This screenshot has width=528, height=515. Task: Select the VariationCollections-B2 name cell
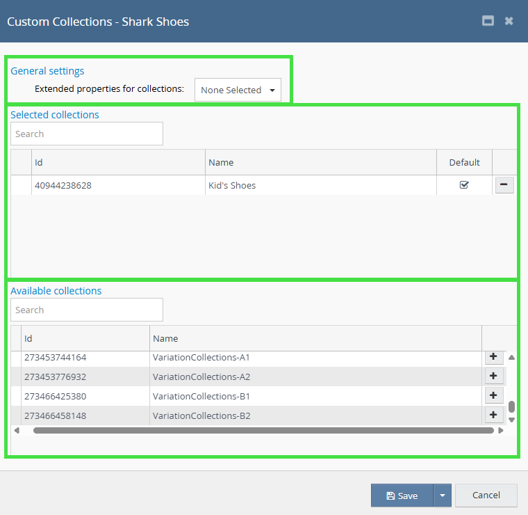[x=315, y=415]
